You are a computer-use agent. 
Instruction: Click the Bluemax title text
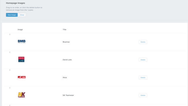pos(66,42)
